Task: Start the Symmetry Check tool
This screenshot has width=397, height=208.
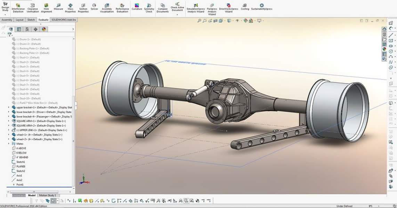Action: tap(149, 8)
